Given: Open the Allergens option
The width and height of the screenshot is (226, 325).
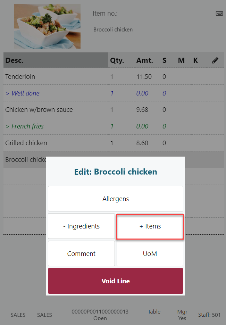Looking at the screenshot, I should 115,199.
